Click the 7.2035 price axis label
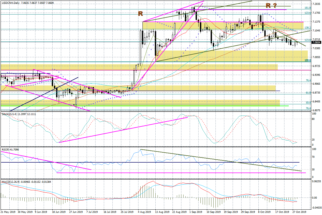The width and height of the screenshot is (322, 215). tap(316, 4)
